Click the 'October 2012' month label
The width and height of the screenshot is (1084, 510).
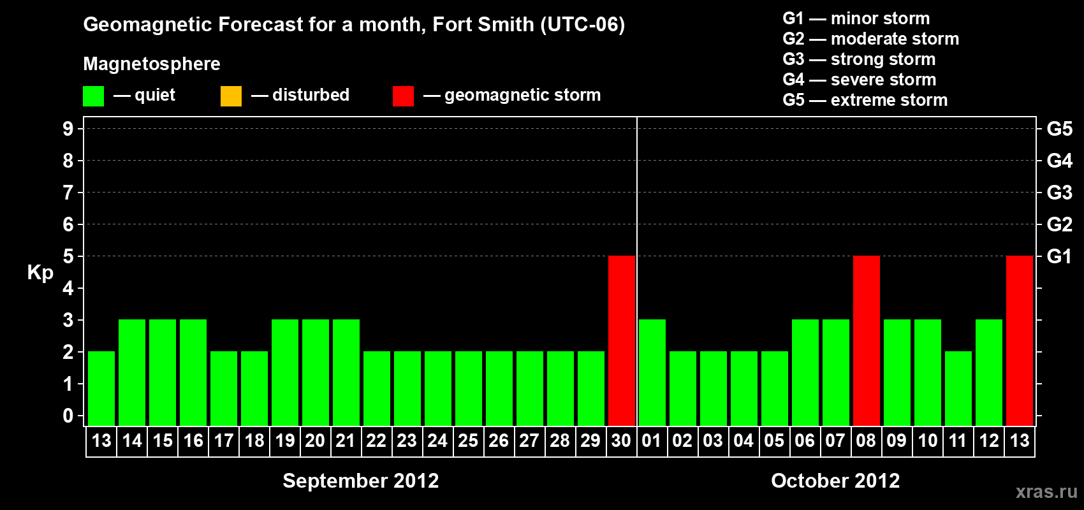point(835,481)
